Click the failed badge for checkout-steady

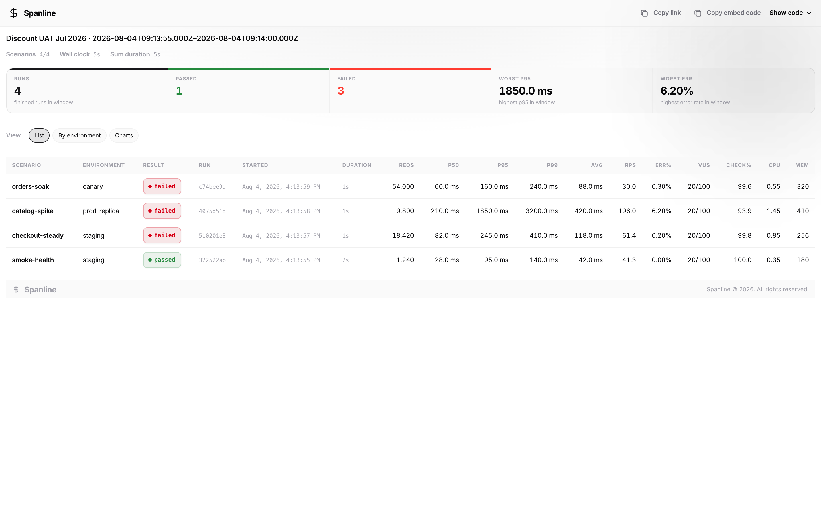tap(162, 235)
